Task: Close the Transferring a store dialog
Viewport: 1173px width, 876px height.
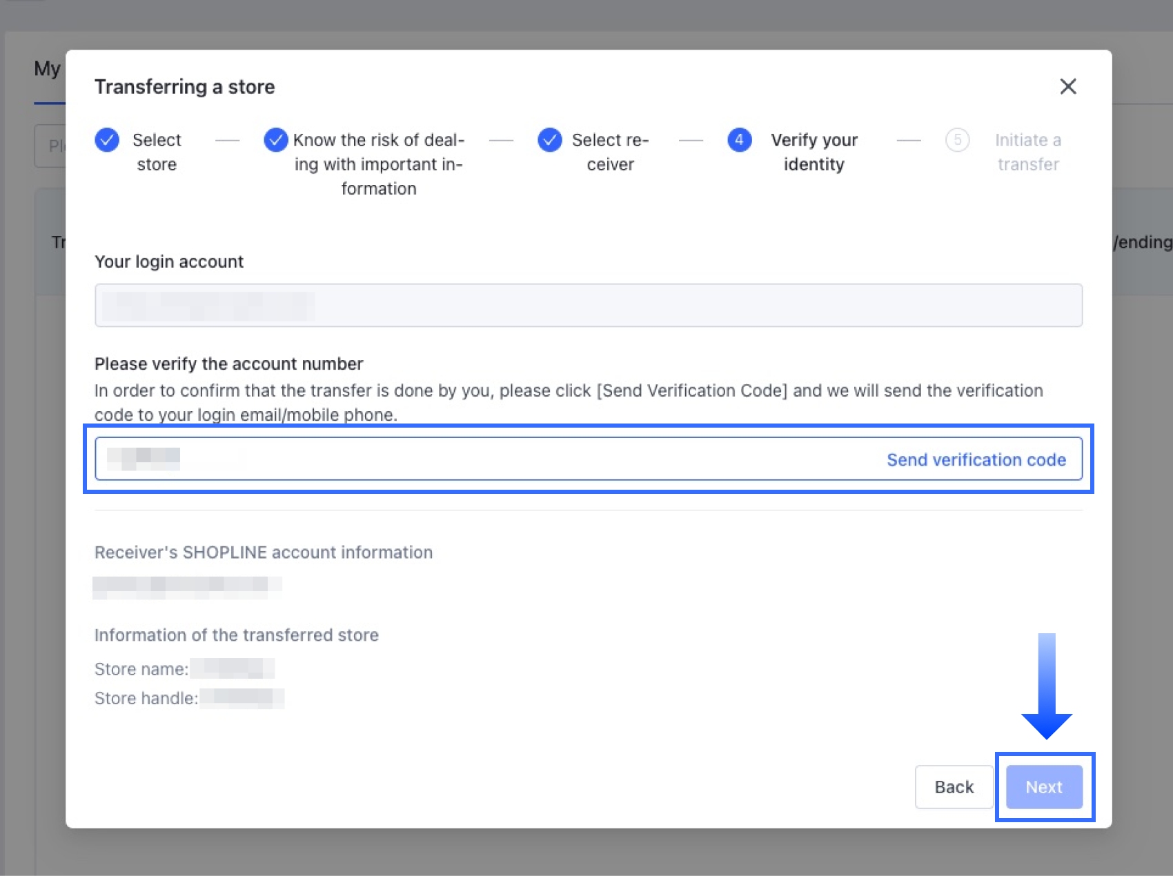Action: click(x=1067, y=86)
